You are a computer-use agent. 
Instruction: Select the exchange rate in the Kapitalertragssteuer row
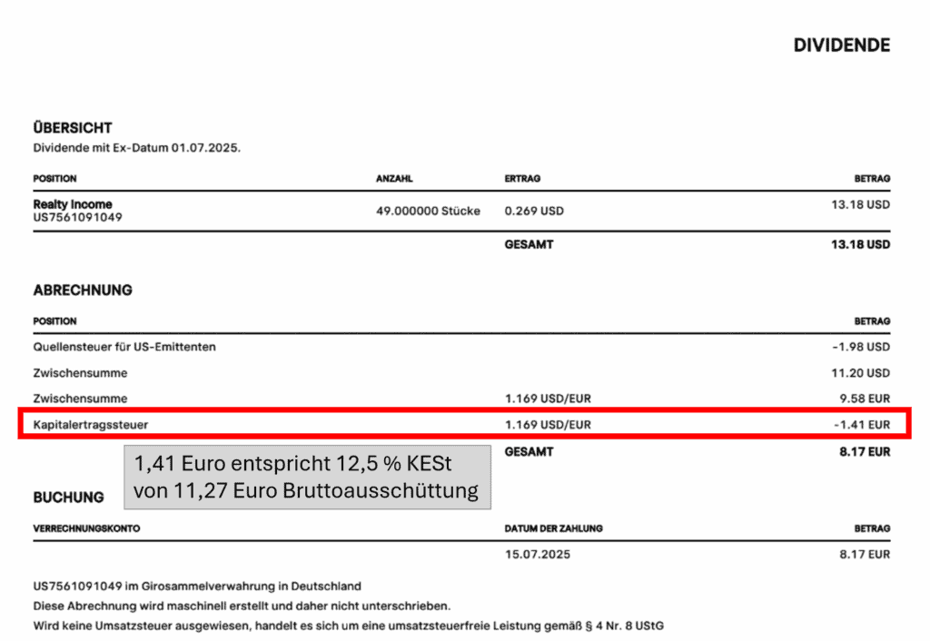[548, 425]
